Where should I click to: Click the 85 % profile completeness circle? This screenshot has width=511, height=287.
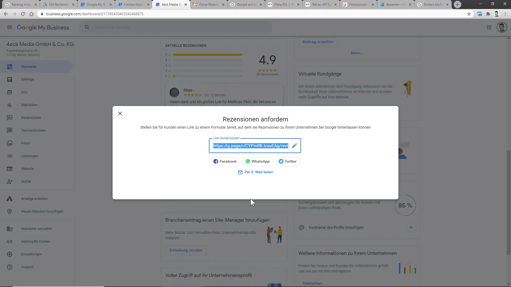pos(405,205)
